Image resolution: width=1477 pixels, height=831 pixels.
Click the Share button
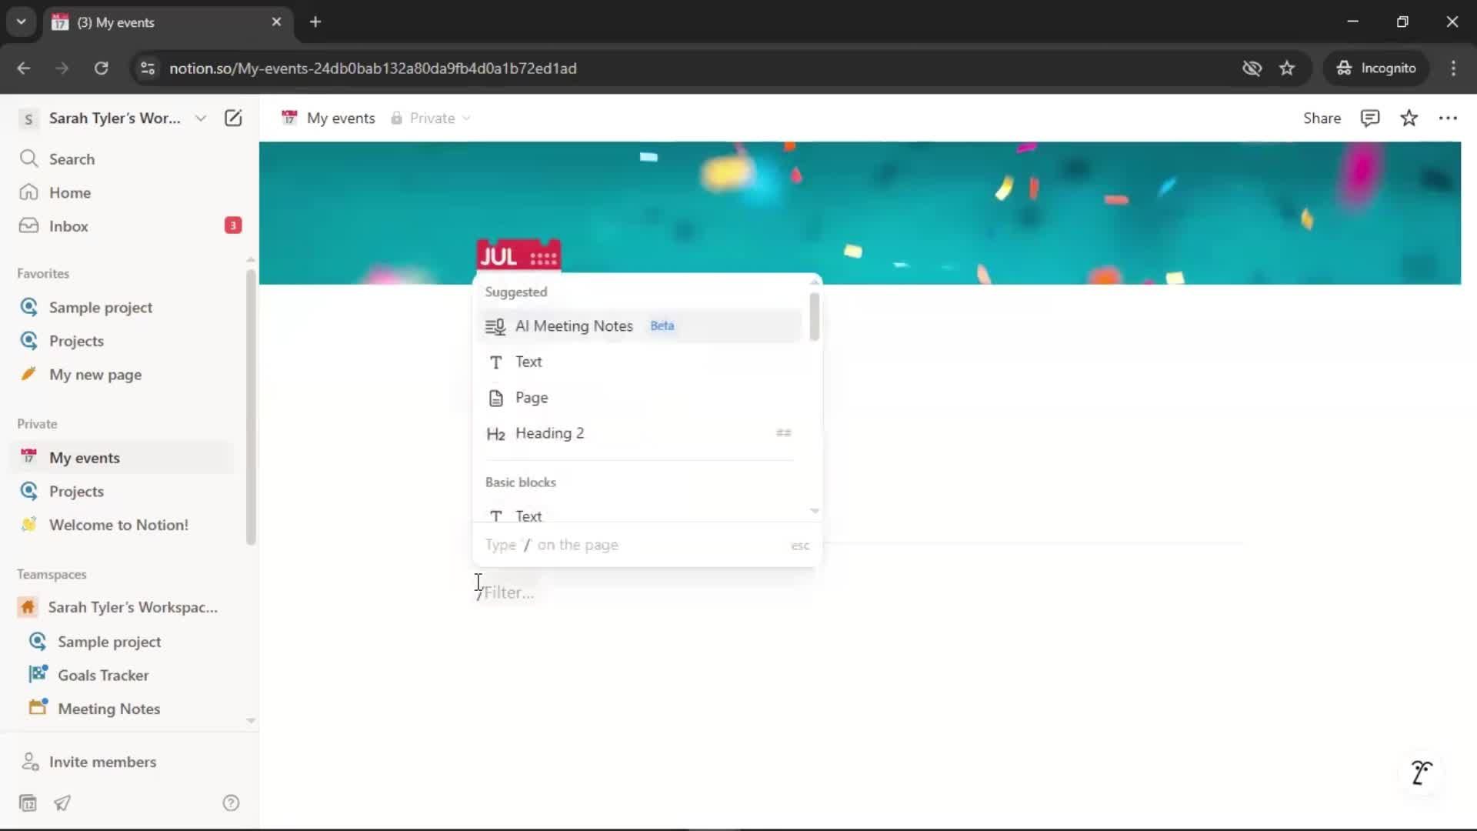coord(1322,118)
